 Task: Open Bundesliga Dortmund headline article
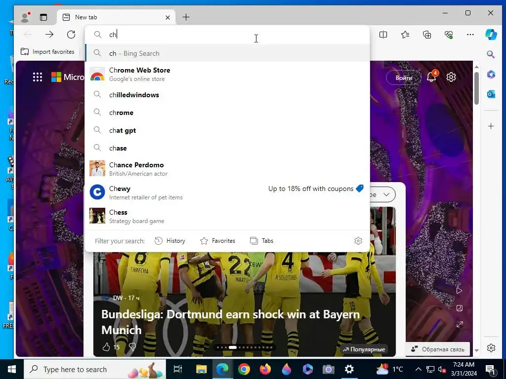pyautogui.click(x=230, y=322)
